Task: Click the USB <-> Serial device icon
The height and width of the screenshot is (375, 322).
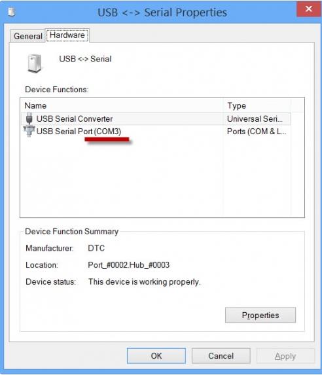Action: coord(35,63)
